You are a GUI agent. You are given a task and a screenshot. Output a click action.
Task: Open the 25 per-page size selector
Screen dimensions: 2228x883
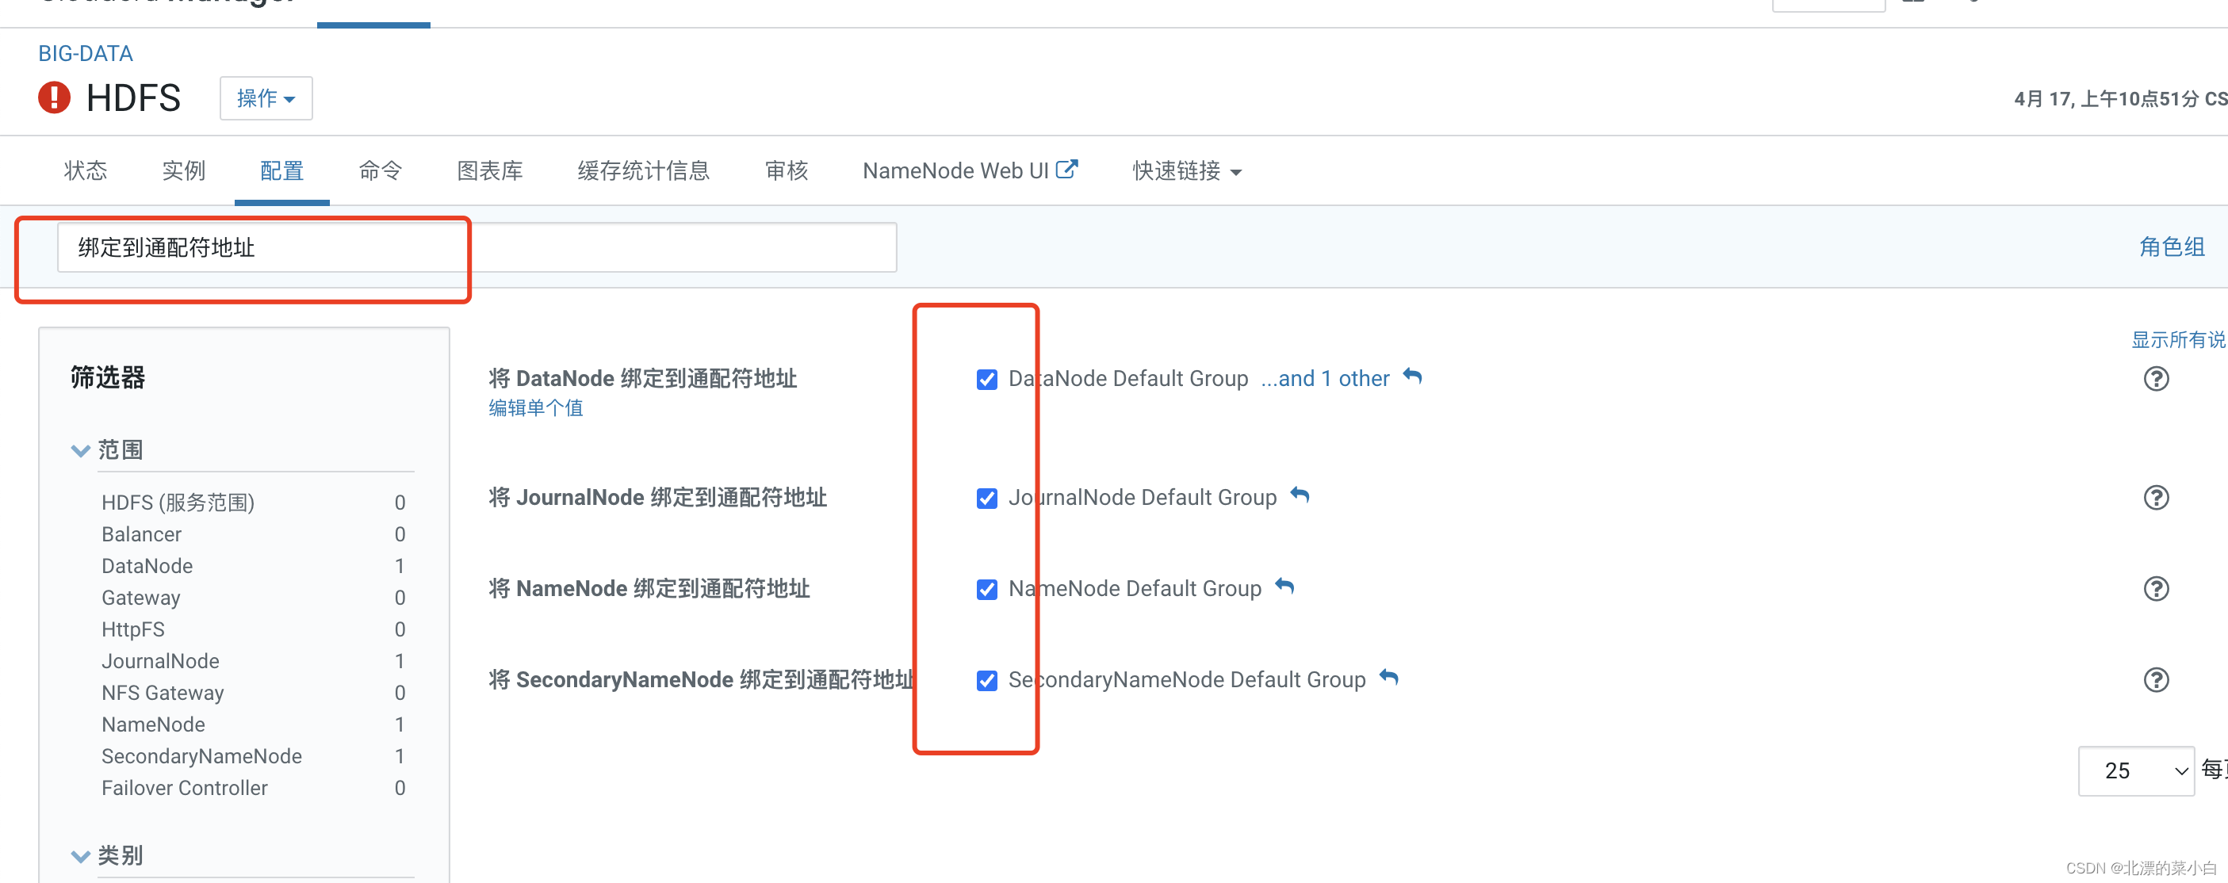coord(2134,770)
